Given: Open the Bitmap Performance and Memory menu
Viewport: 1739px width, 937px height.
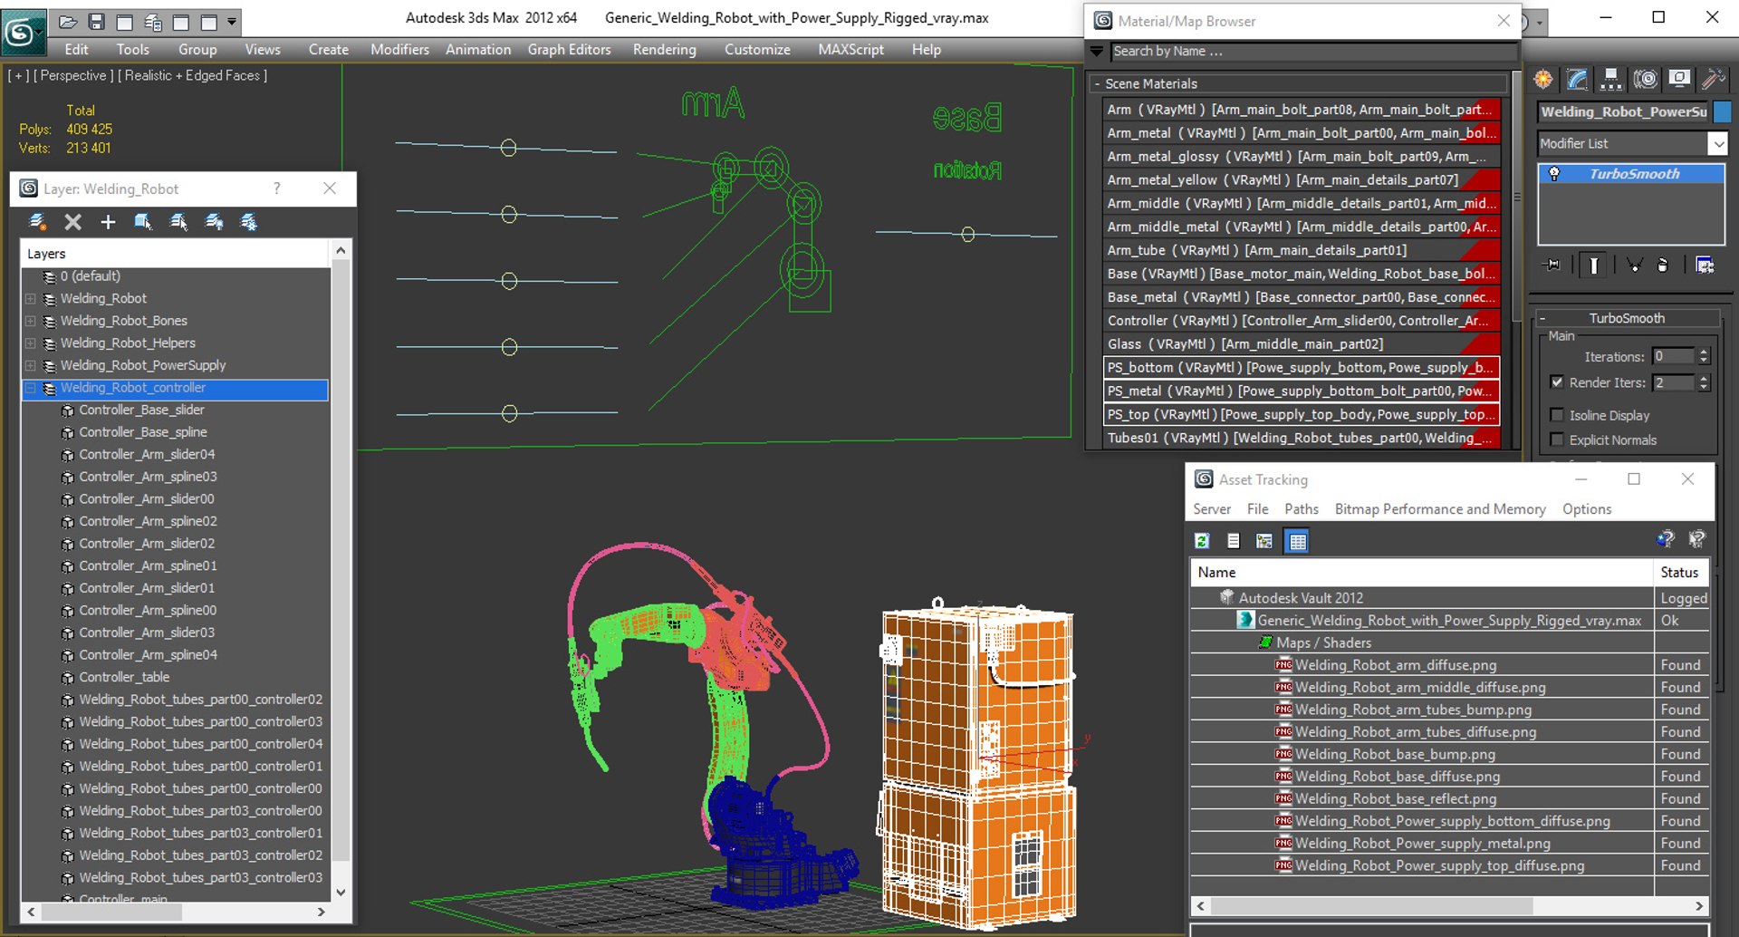Looking at the screenshot, I should pos(1440,509).
